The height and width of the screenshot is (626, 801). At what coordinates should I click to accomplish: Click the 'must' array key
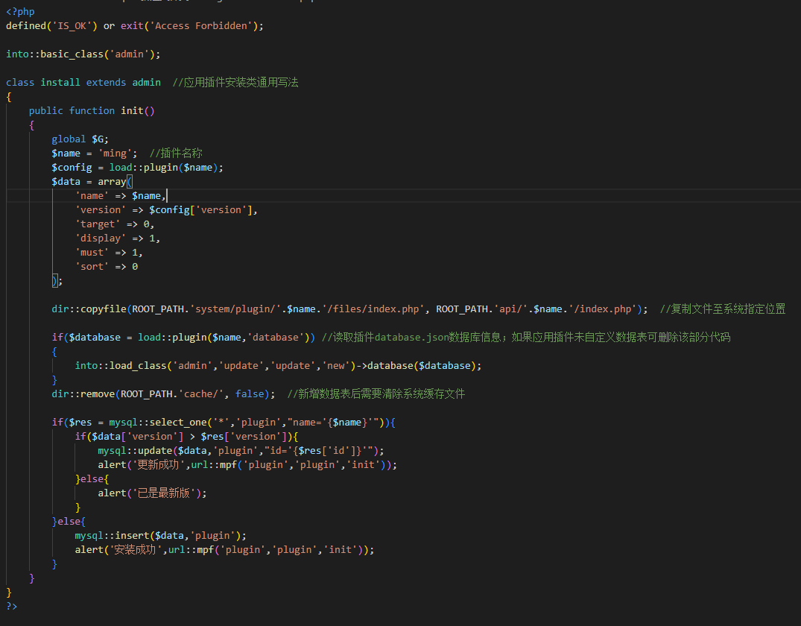click(x=92, y=253)
